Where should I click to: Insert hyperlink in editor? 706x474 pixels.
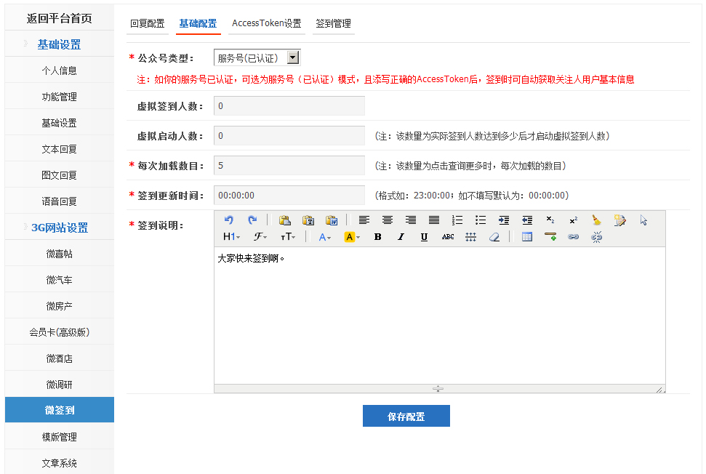click(573, 237)
